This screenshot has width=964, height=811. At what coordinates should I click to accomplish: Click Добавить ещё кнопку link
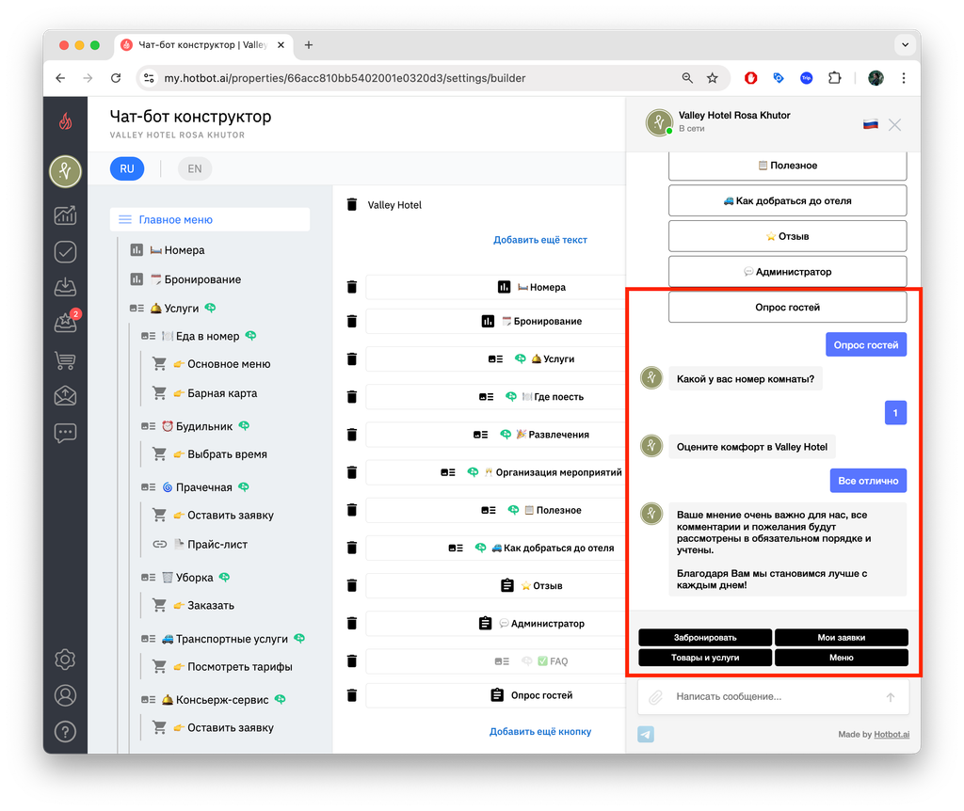click(x=539, y=731)
